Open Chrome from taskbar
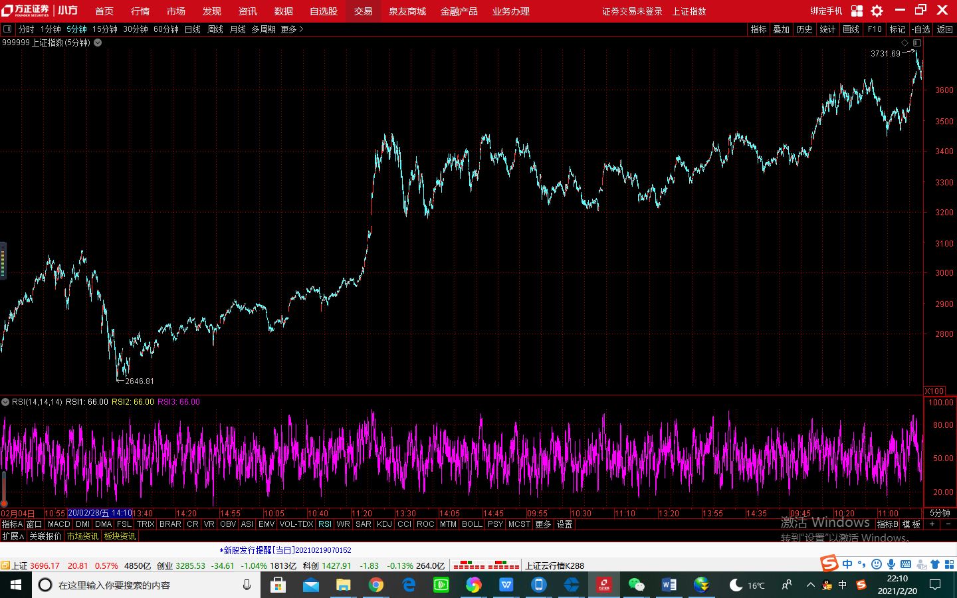 pyautogui.click(x=376, y=585)
